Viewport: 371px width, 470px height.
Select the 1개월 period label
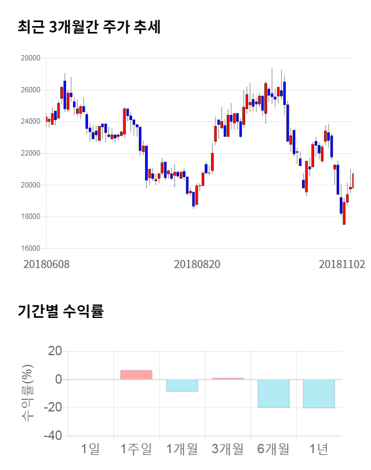coord(182,449)
